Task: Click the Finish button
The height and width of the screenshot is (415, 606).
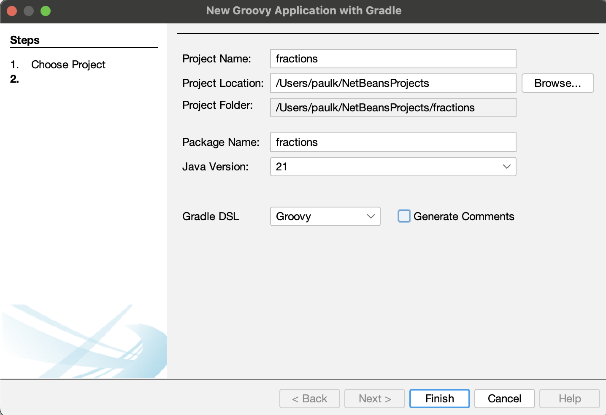Action: click(x=439, y=399)
